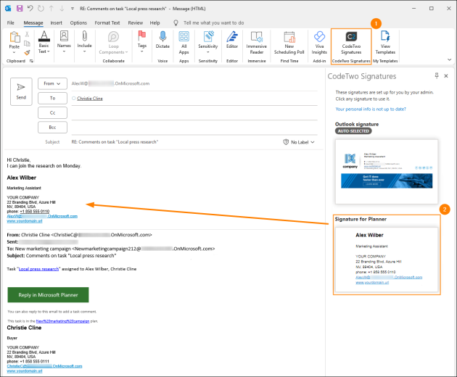The image size is (457, 377).
Task: Open Immersive Reader
Action: (257, 43)
